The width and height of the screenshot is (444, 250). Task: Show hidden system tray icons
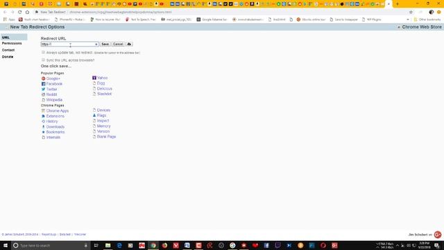point(398,245)
